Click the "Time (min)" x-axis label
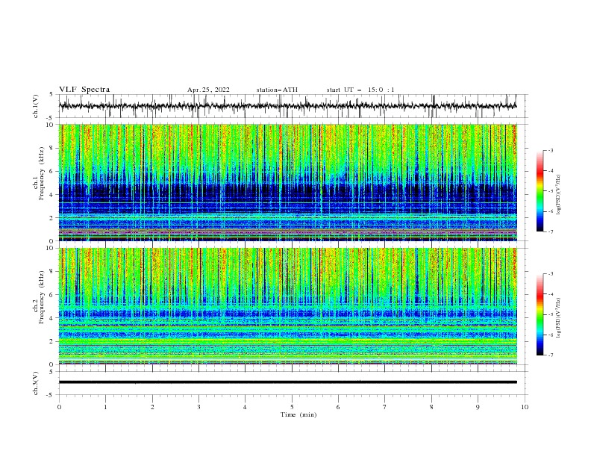The height and width of the screenshot is (457, 591). point(298,414)
